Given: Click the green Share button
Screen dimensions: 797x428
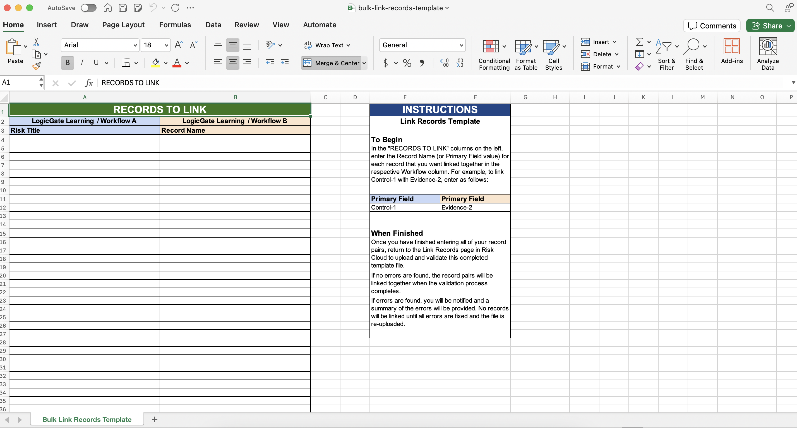Looking at the screenshot, I should tap(770, 26).
